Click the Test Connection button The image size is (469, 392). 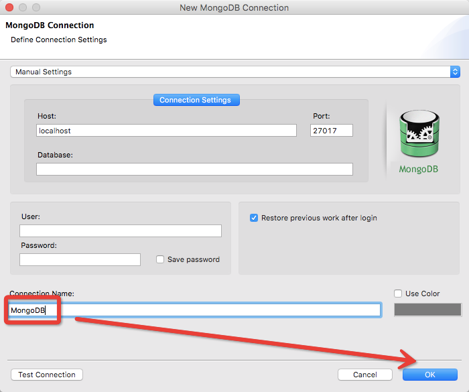[x=47, y=375]
